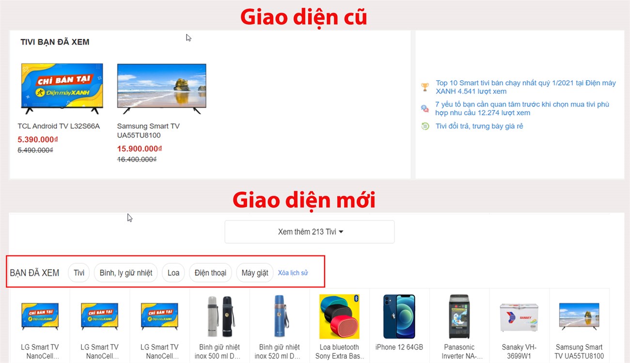Open the Tivi đổi trả, trưng bày giá rẻ link

479,126
